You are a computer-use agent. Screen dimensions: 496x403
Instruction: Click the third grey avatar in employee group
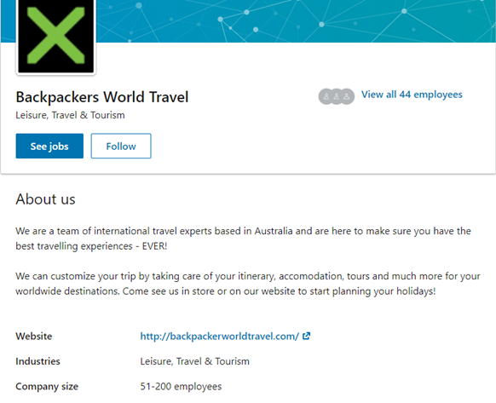[x=347, y=96]
